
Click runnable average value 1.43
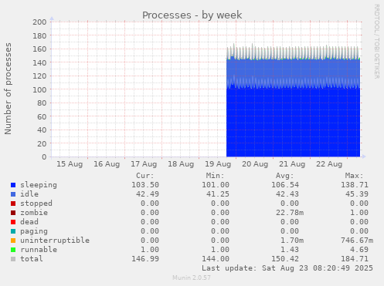tap(290, 250)
